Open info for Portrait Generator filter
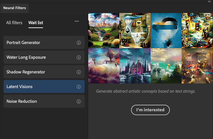 (x=79, y=43)
